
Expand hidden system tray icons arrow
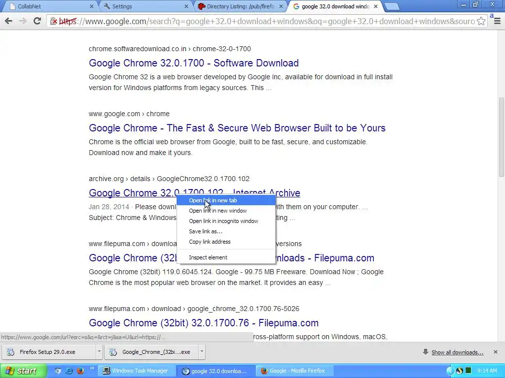click(450, 371)
